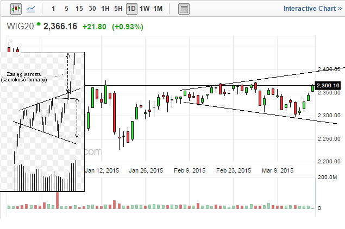
Task: Click the 2,350.00 price axis label
Action: 329,93
